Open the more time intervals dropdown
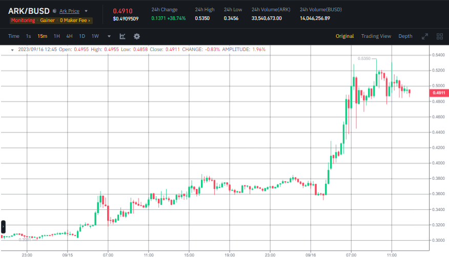449x259 pixels. [109, 36]
